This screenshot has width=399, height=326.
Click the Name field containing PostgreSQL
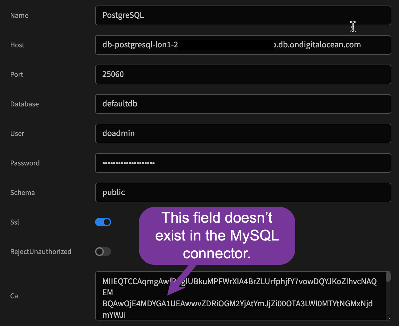tap(243, 15)
